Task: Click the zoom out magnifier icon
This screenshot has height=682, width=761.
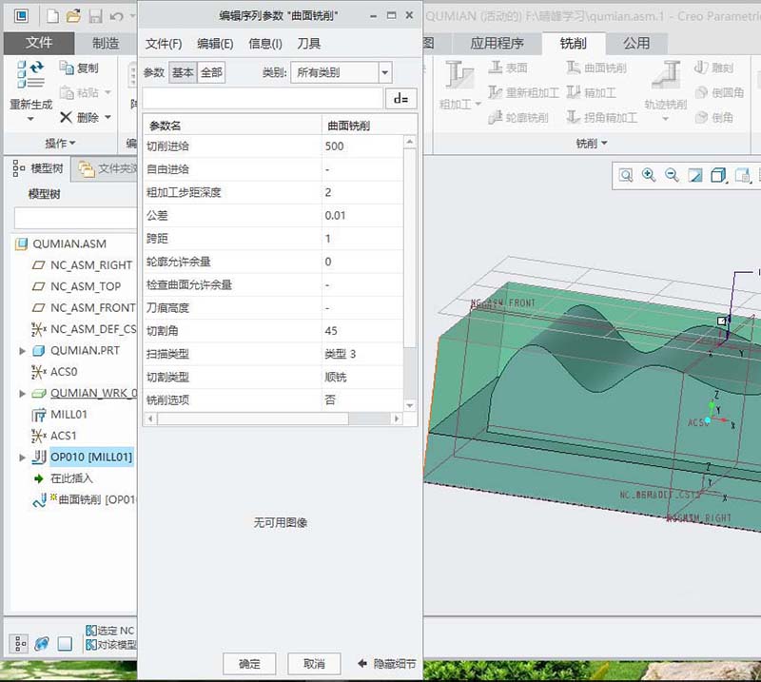Action: pos(672,175)
